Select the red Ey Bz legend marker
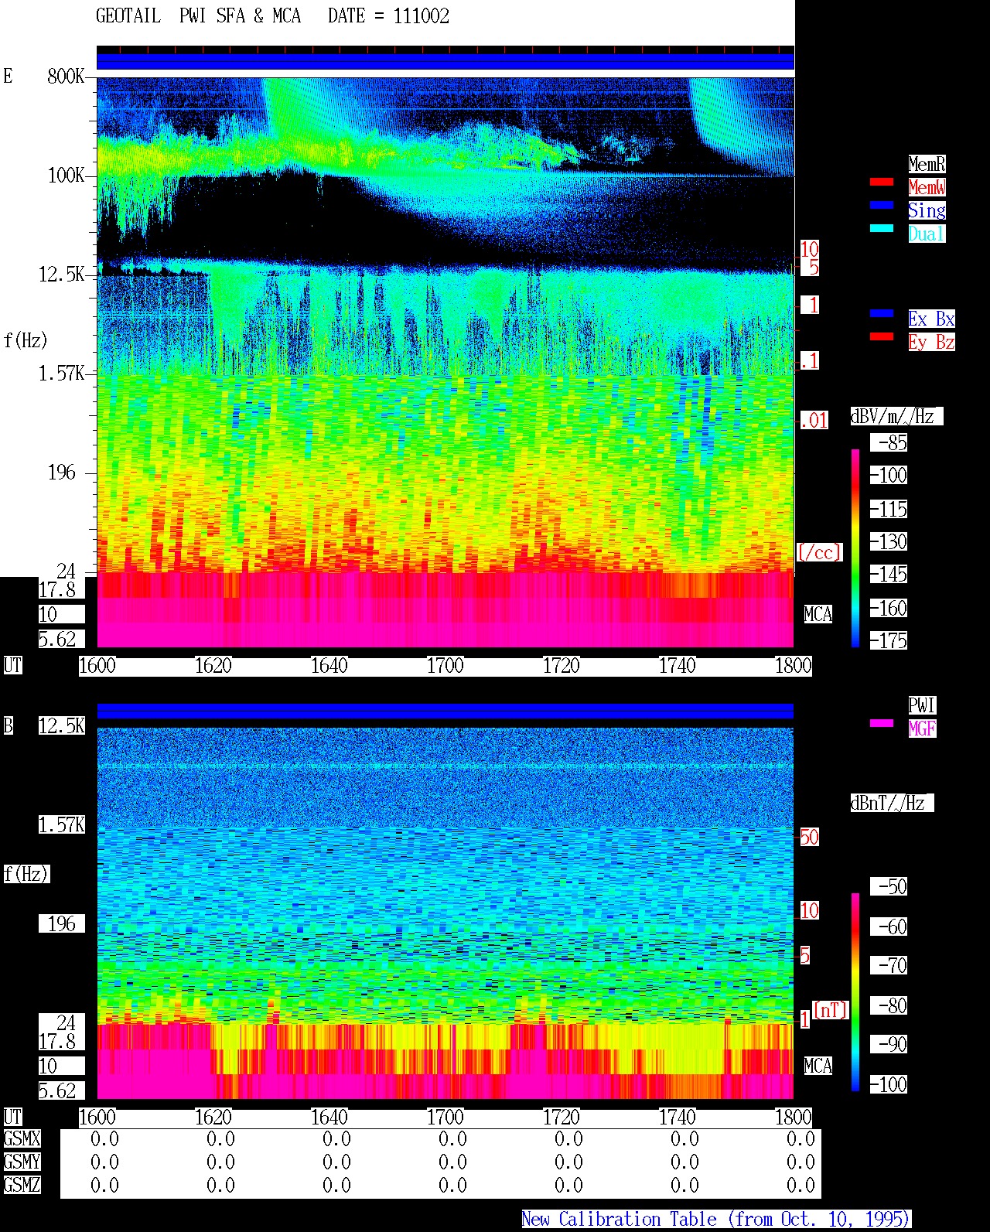990x1232 pixels. point(882,336)
